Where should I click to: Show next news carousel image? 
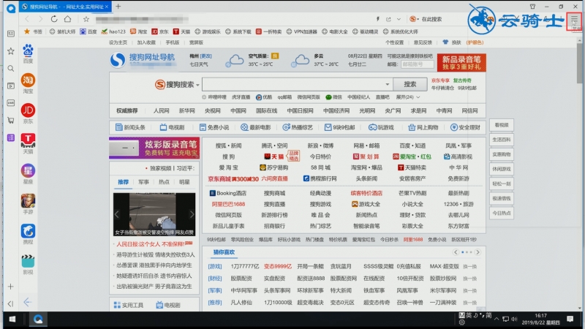(192, 214)
